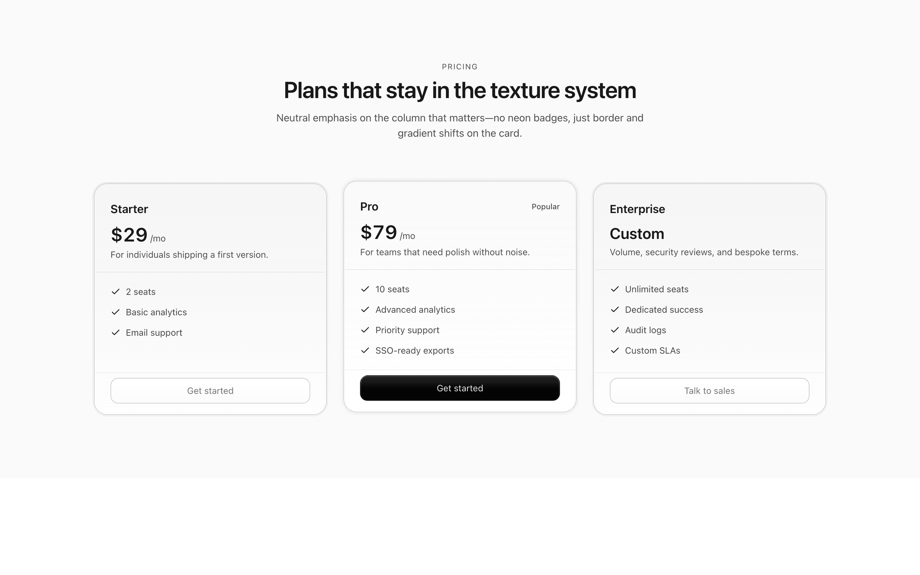Click the check icon beside "Basic analytics"
The image size is (920, 575).
point(116,312)
